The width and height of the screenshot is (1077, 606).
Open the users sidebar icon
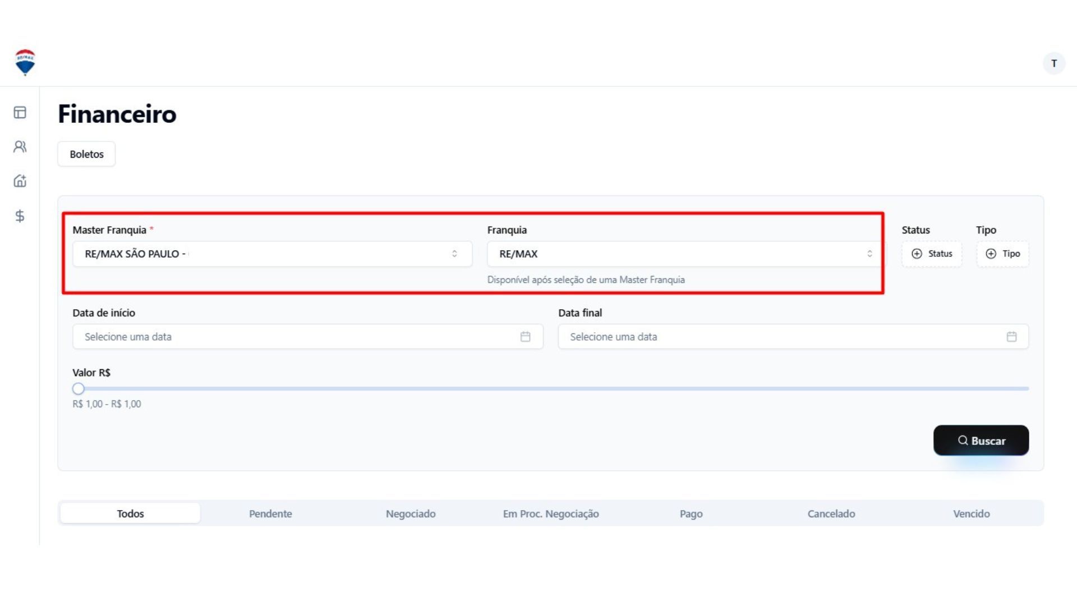tap(20, 146)
